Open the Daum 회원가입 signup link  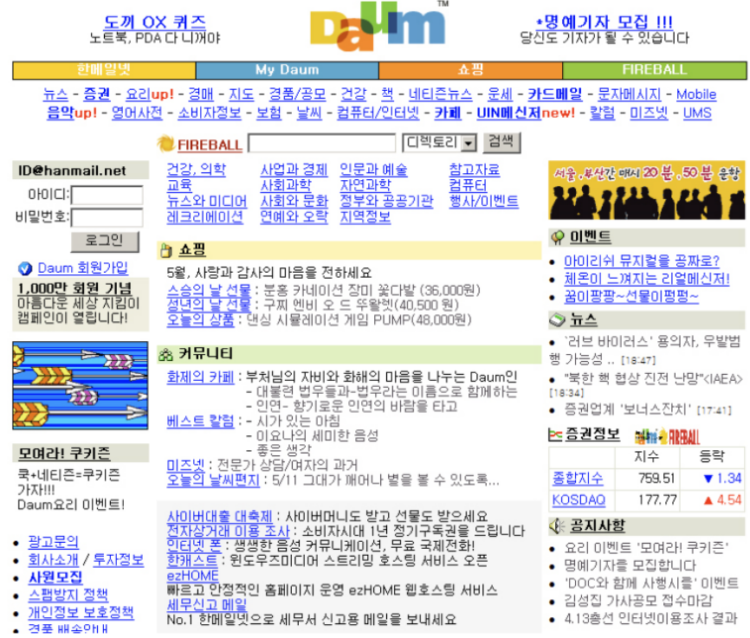point(83,268)
